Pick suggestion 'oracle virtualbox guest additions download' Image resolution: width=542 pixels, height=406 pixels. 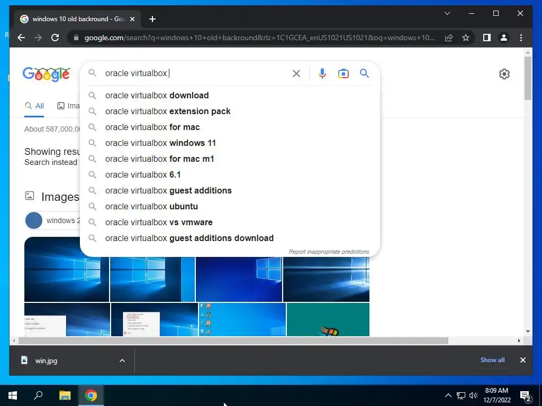tap(230, 238)
